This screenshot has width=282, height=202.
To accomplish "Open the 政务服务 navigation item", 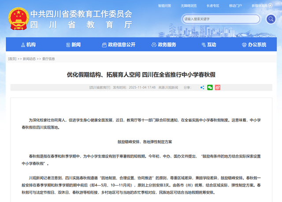I will click(167, 45).
